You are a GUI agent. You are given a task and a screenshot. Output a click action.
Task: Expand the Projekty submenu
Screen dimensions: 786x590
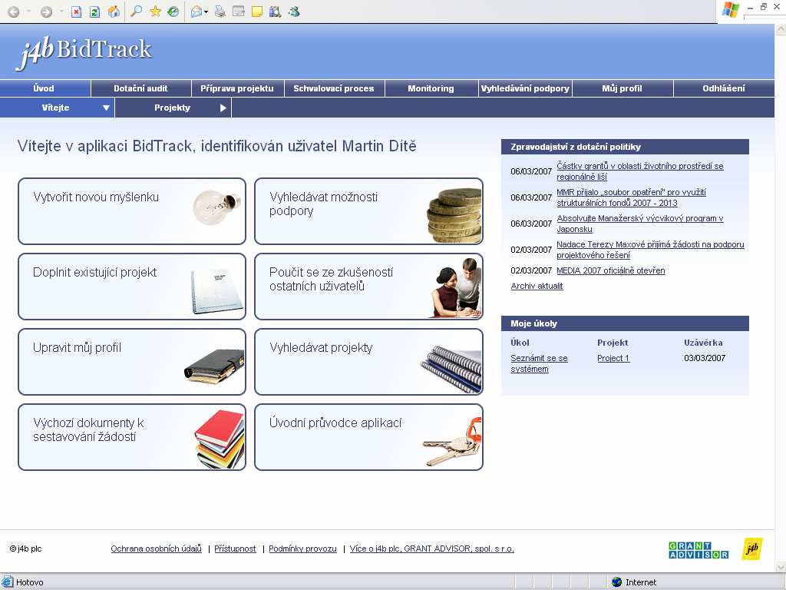223,108
